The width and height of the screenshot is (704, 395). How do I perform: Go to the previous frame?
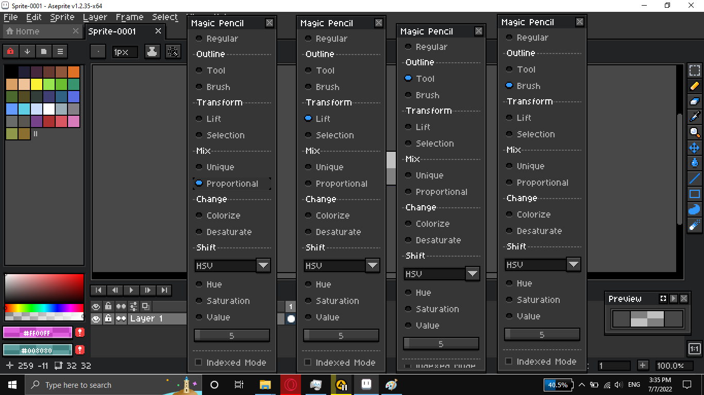point(115,291)
